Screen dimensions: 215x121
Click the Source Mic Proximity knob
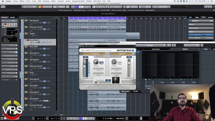pyautogui.click(x=96, y=62)
